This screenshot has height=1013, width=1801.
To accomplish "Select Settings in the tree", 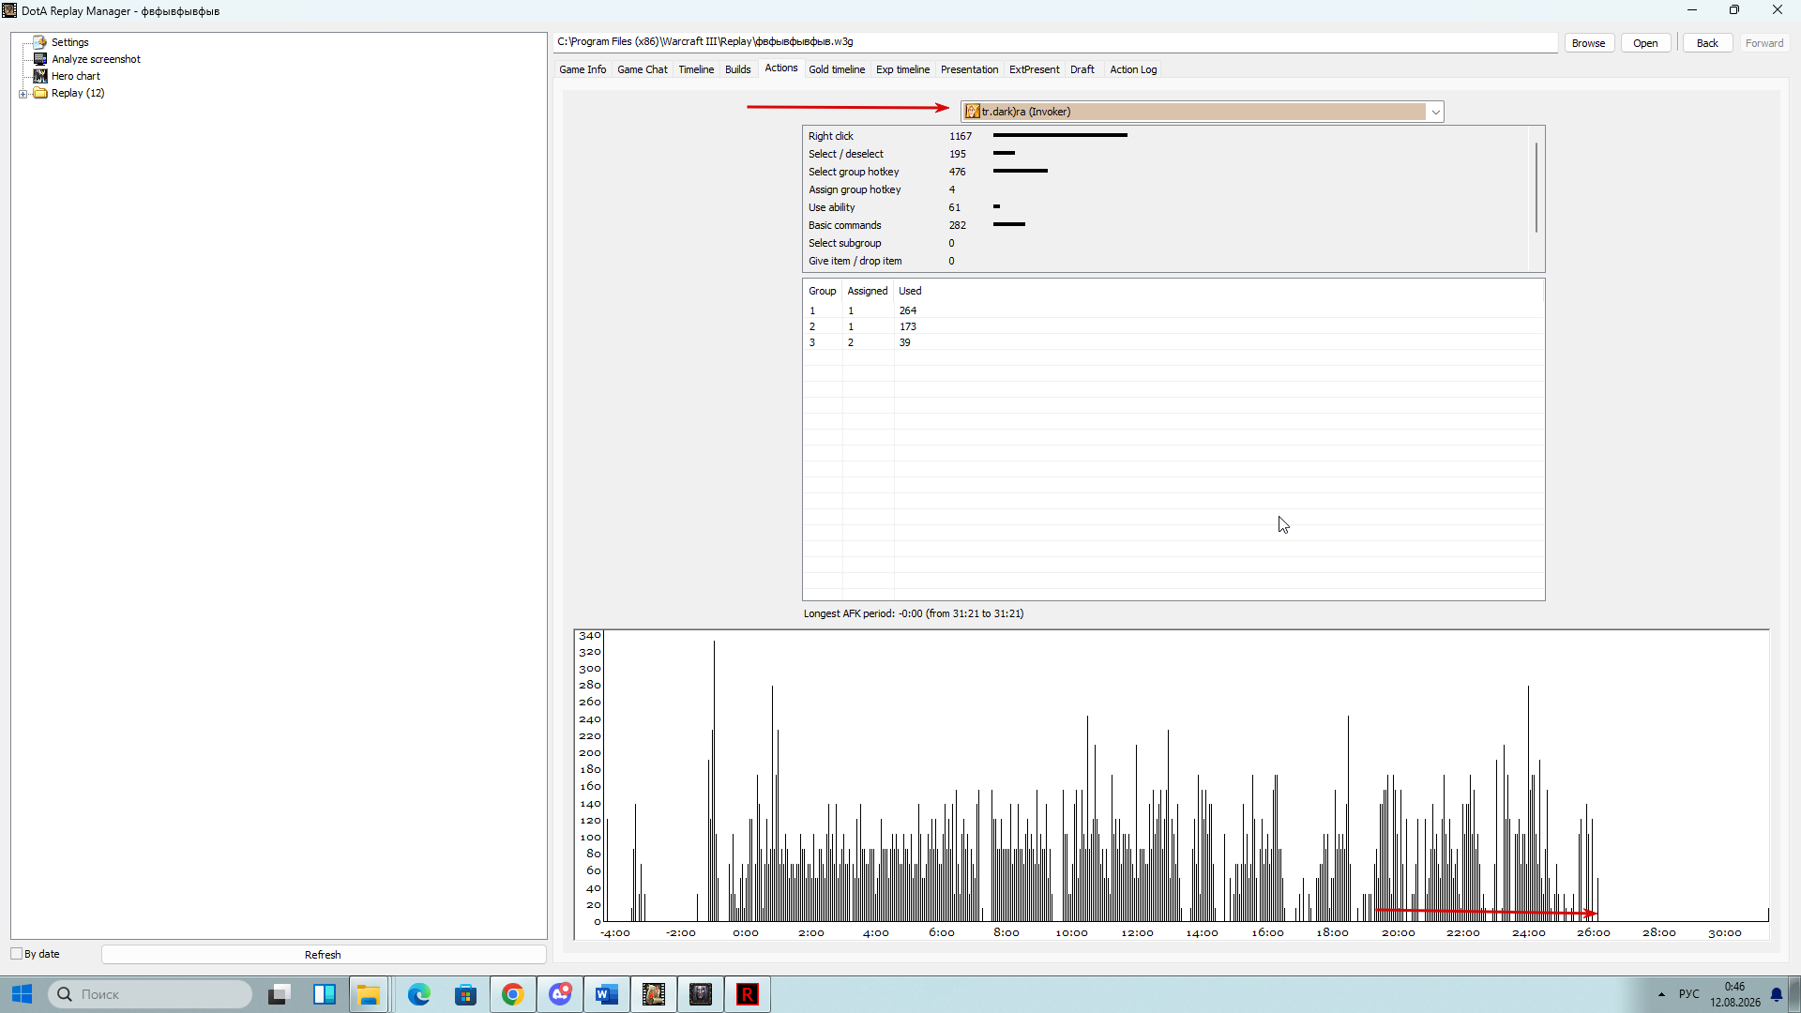I will (x=70, y=42).
